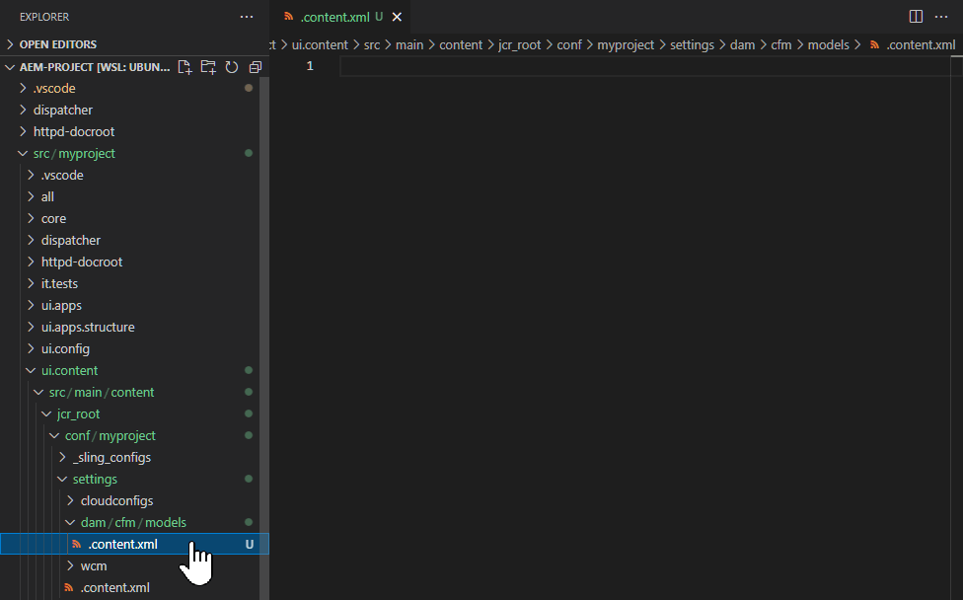Refresh the explorer file tree
Screen dimensions: 963x600
232,67
